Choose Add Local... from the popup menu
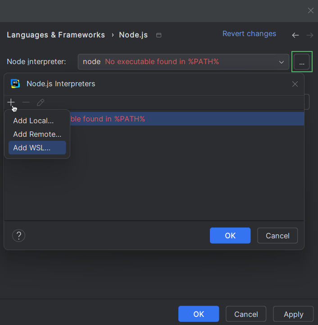Viewport: 318px width, 325px height. 33,121
